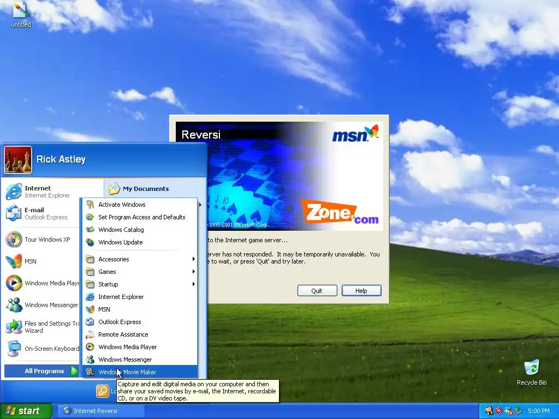Image resolution: width=559 pixels, height=419 pixels.
Task: Click the Rick Astley user picture
Action: tap(18, 160)
